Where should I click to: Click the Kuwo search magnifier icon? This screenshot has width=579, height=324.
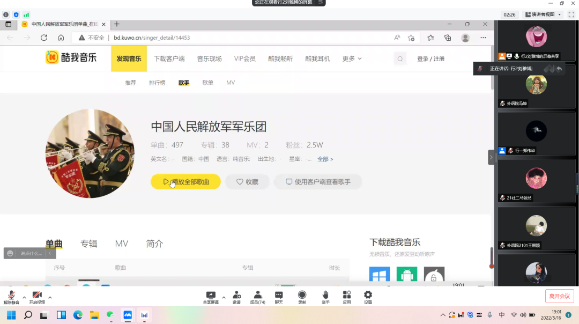[400, 59]
